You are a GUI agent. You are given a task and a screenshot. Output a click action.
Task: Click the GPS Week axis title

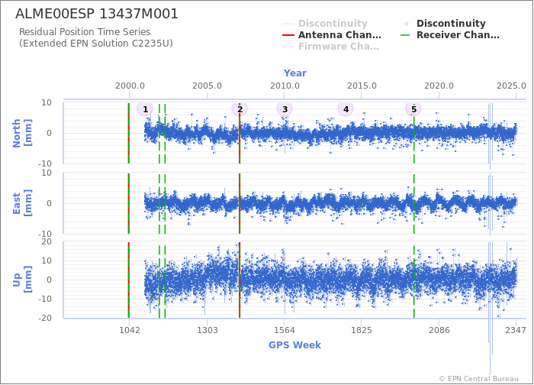point(295,345)
